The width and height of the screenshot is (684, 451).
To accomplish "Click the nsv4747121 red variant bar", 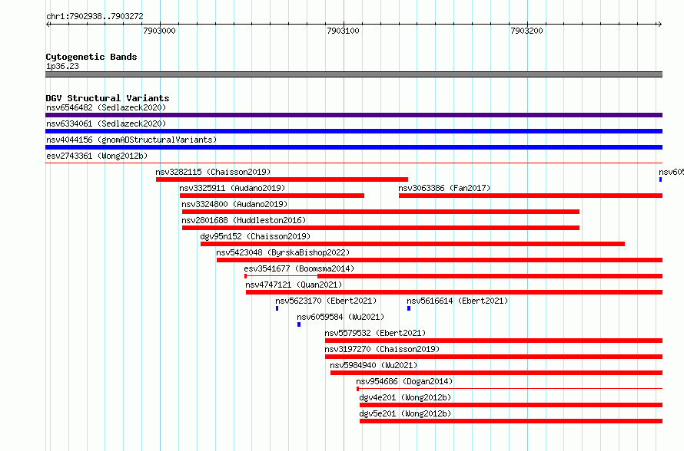I will (454, 292).
